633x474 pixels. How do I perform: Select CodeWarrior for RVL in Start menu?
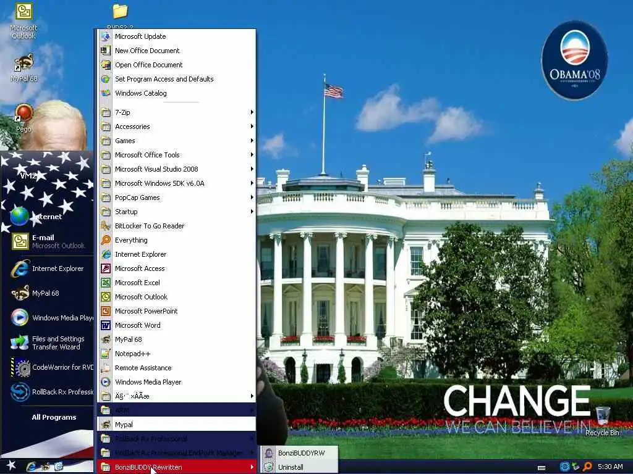47,367
